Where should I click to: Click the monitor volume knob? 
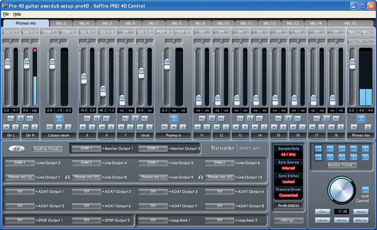point(342,190)
